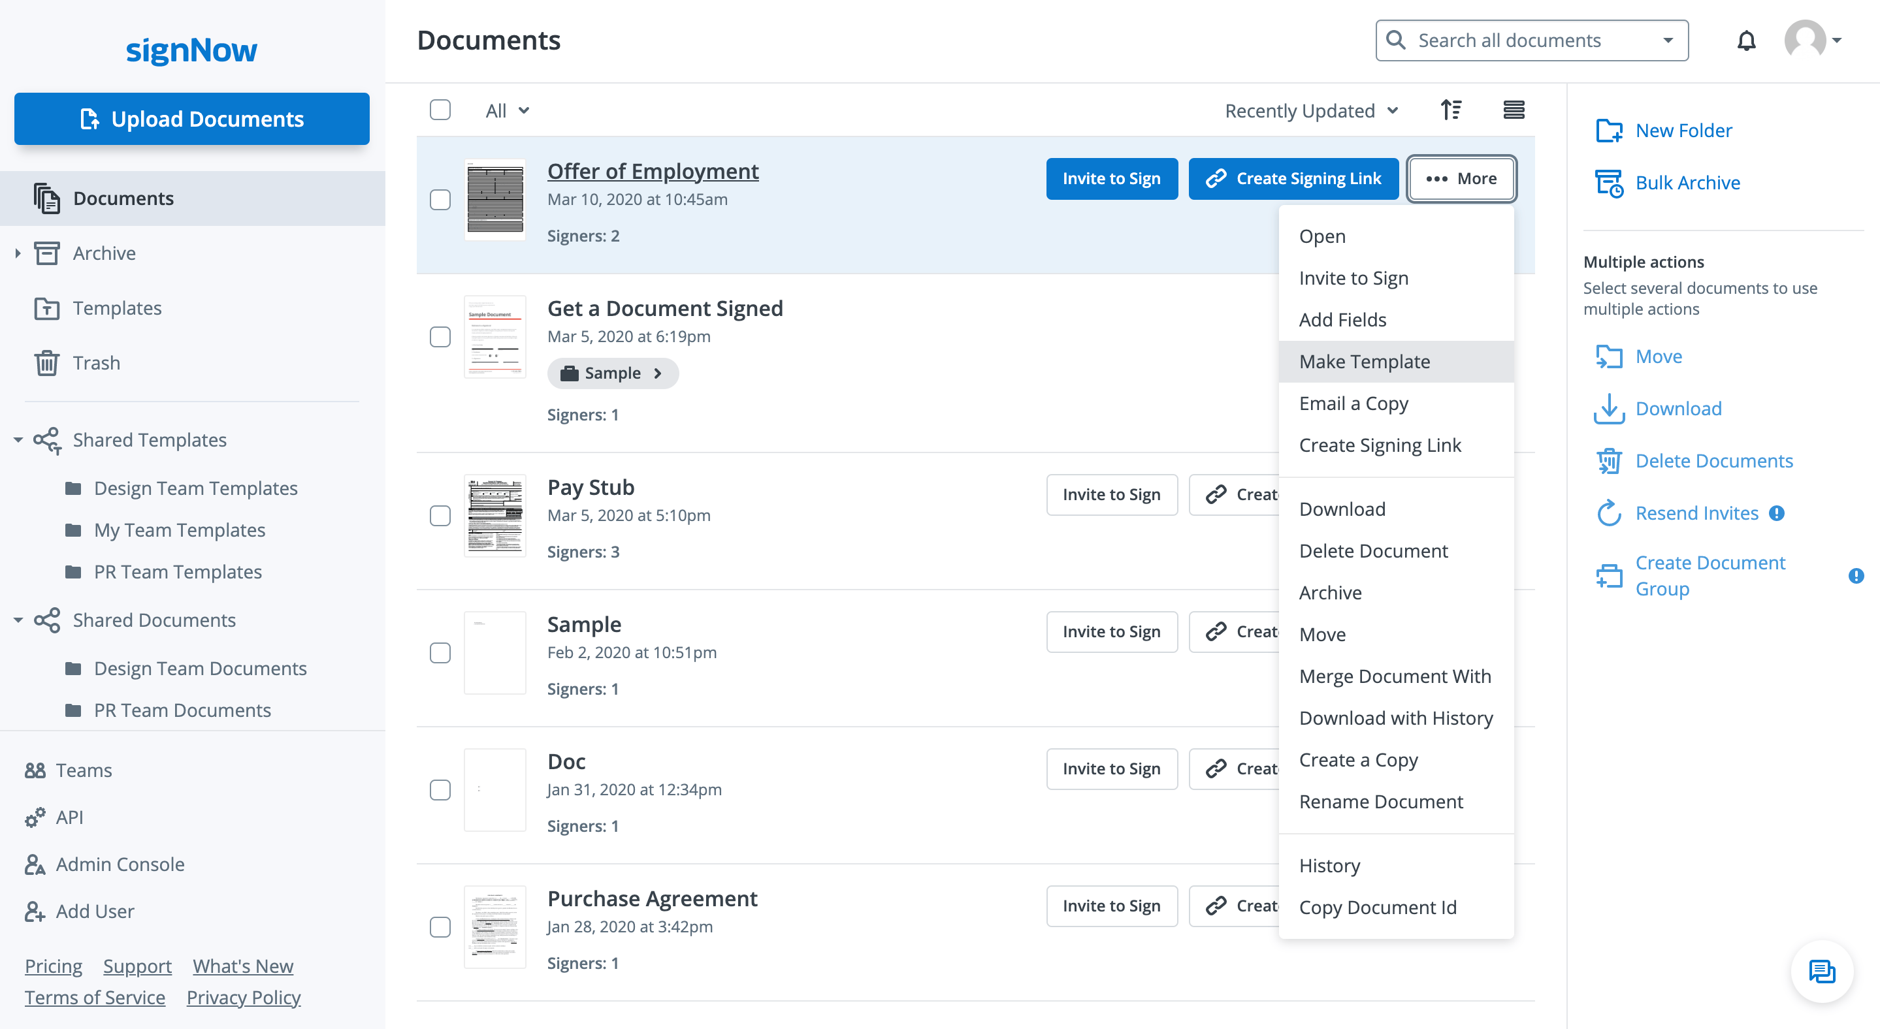
Task: Click the sort order icon
Action: (1451, 110)
